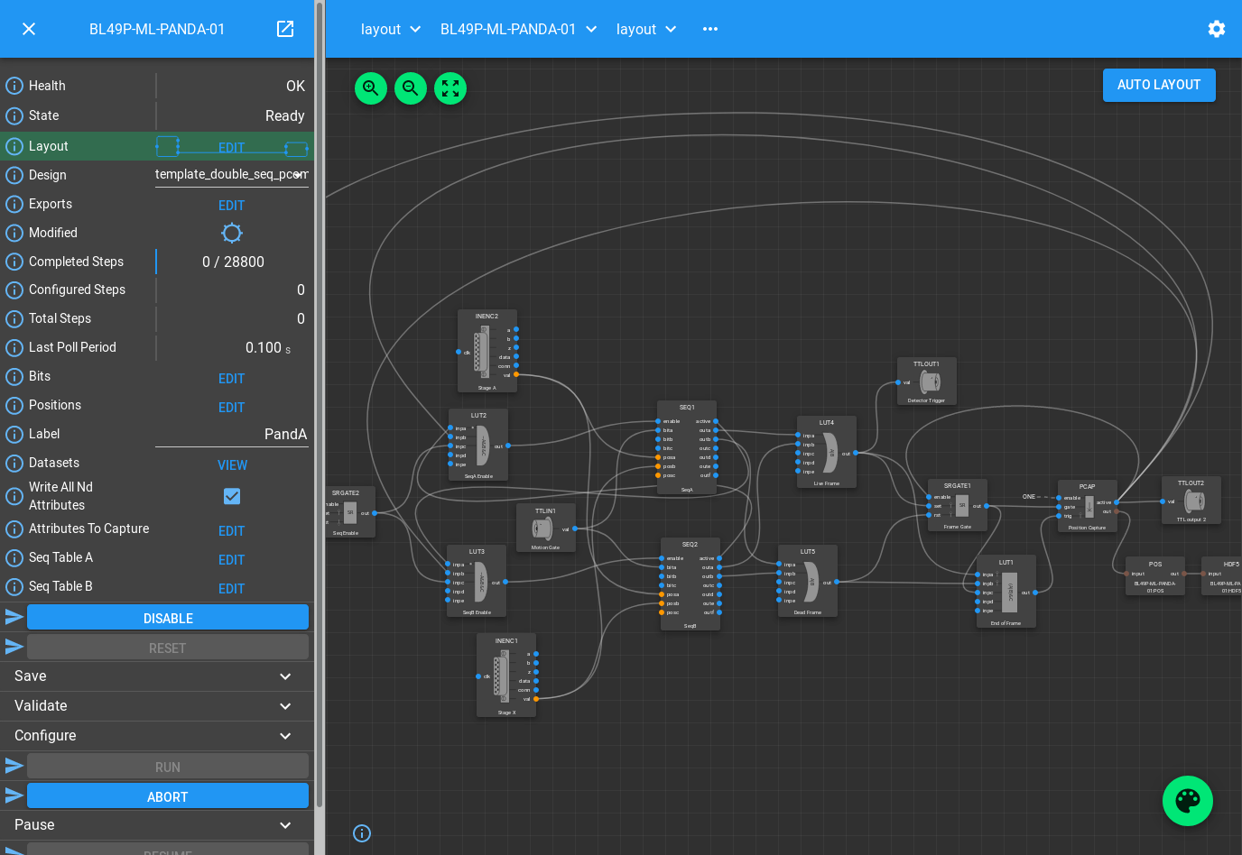Screen dimensions: 1242x855
Task: Click the fit-to-screen expand icon
Action: (x=450, y=88)
